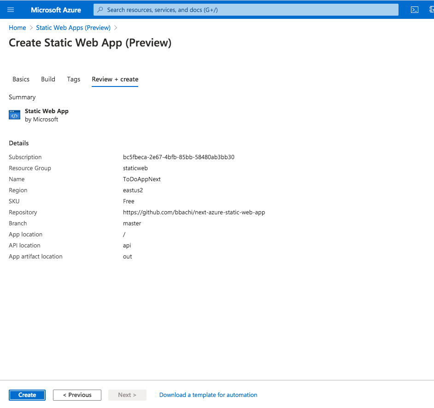The height and width of the screenshot is (408, 434).
Task: Click the Repository label
Action: pyautogui.click(x=23, y=213)
